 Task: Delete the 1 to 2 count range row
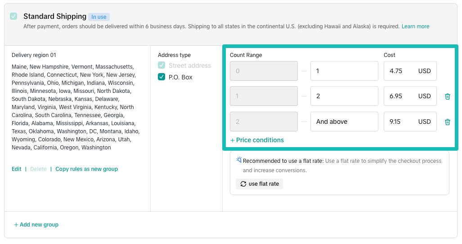[x=447, y=96]
